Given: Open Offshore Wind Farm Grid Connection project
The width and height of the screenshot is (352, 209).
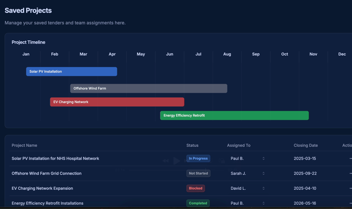Looking at the screenshot, I should point(46,173).
